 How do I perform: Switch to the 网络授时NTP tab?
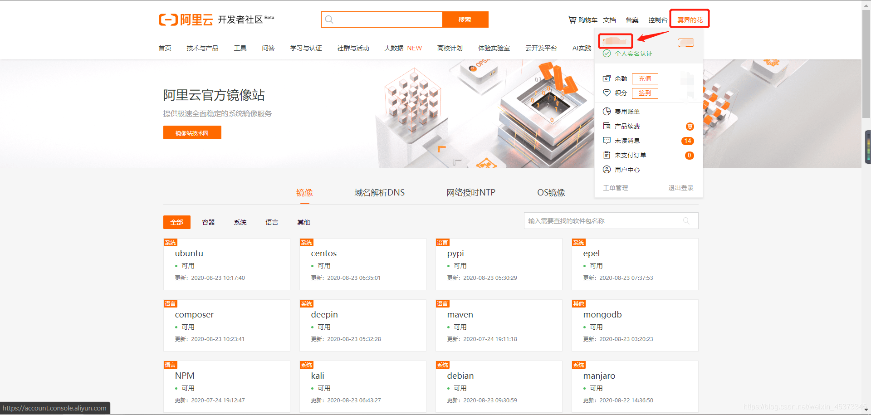pyautogui.click(x=471, y=193)
